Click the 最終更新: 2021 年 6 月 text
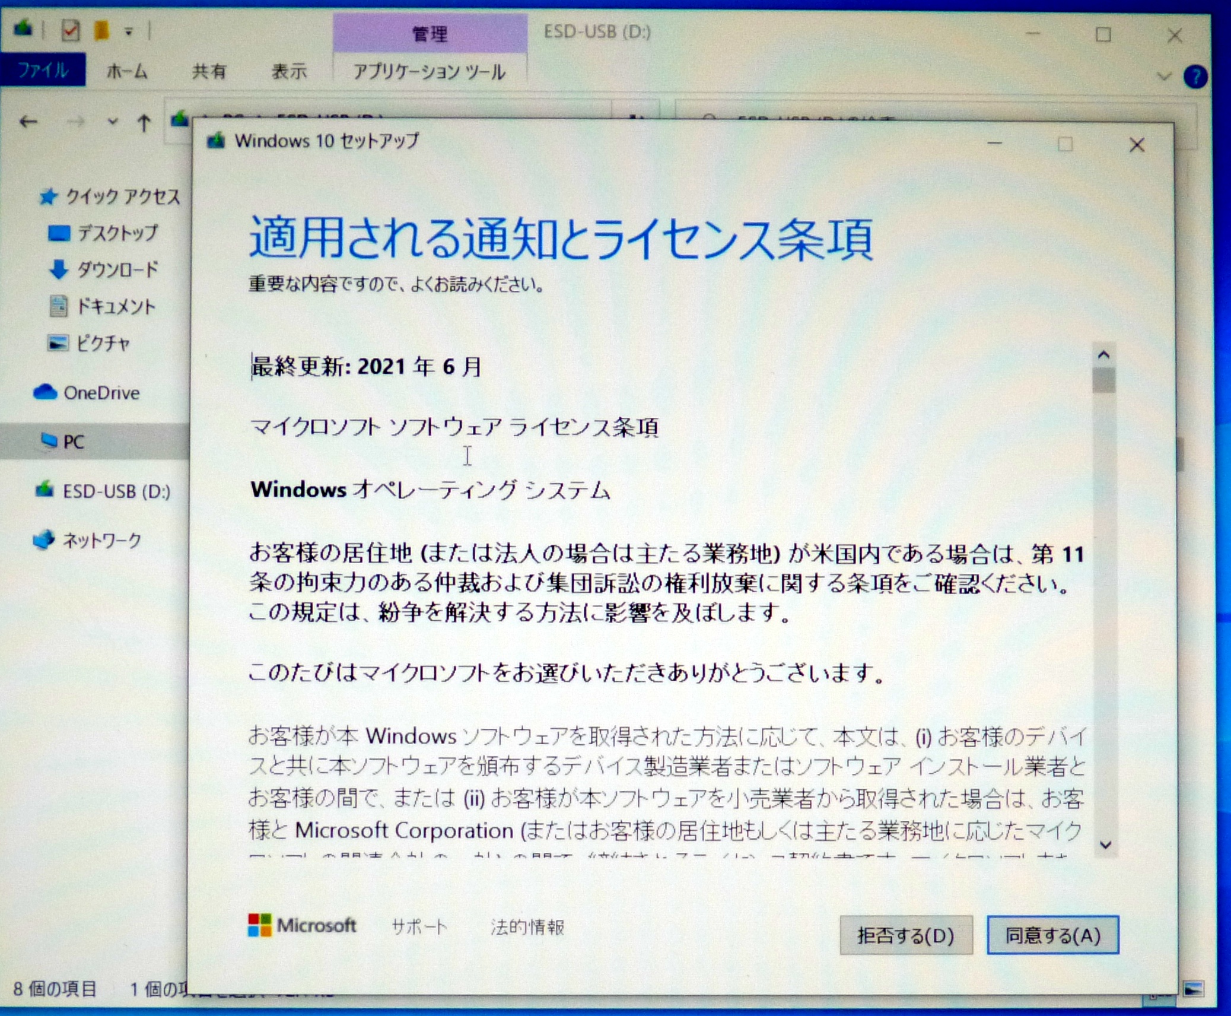Viewport: 1231px width, 1016px height. (x=367, y=367)
